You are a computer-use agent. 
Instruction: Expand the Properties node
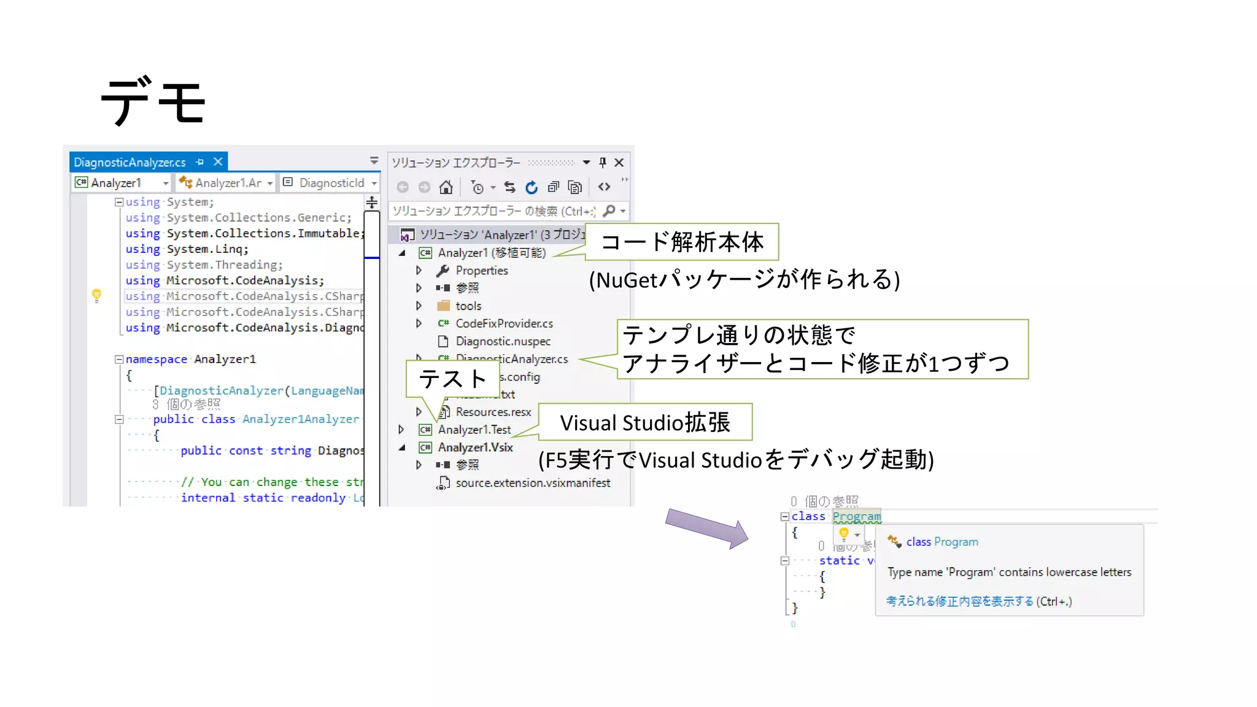tap(419, 271)
